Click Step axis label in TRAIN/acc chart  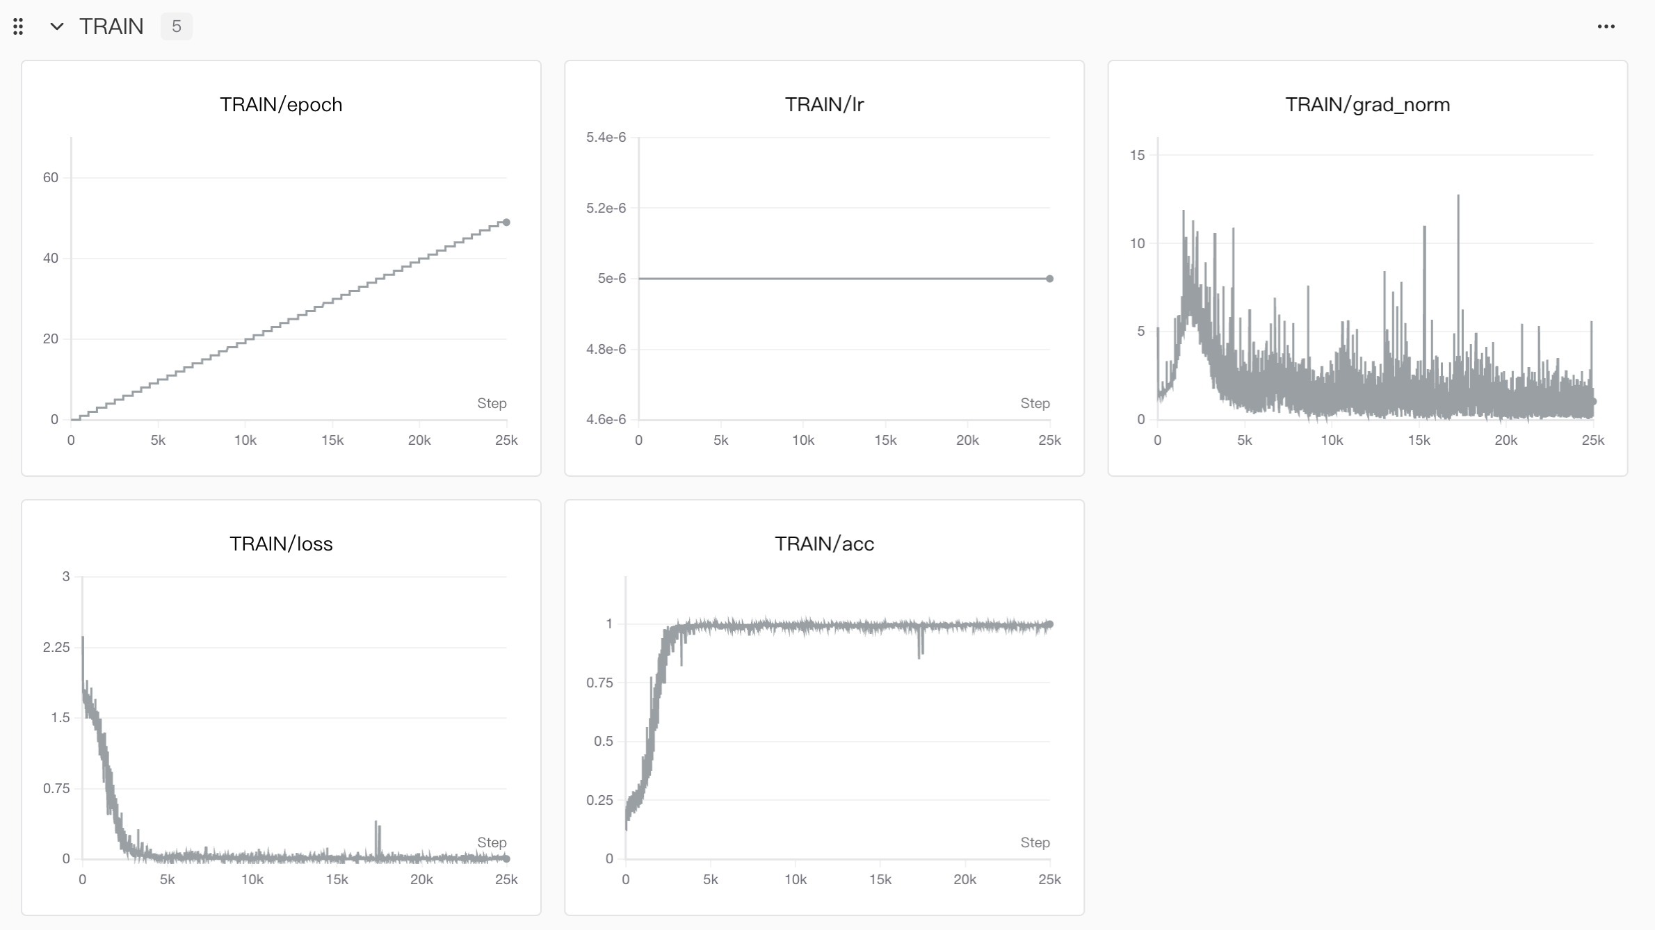(x=1035, y=843)
